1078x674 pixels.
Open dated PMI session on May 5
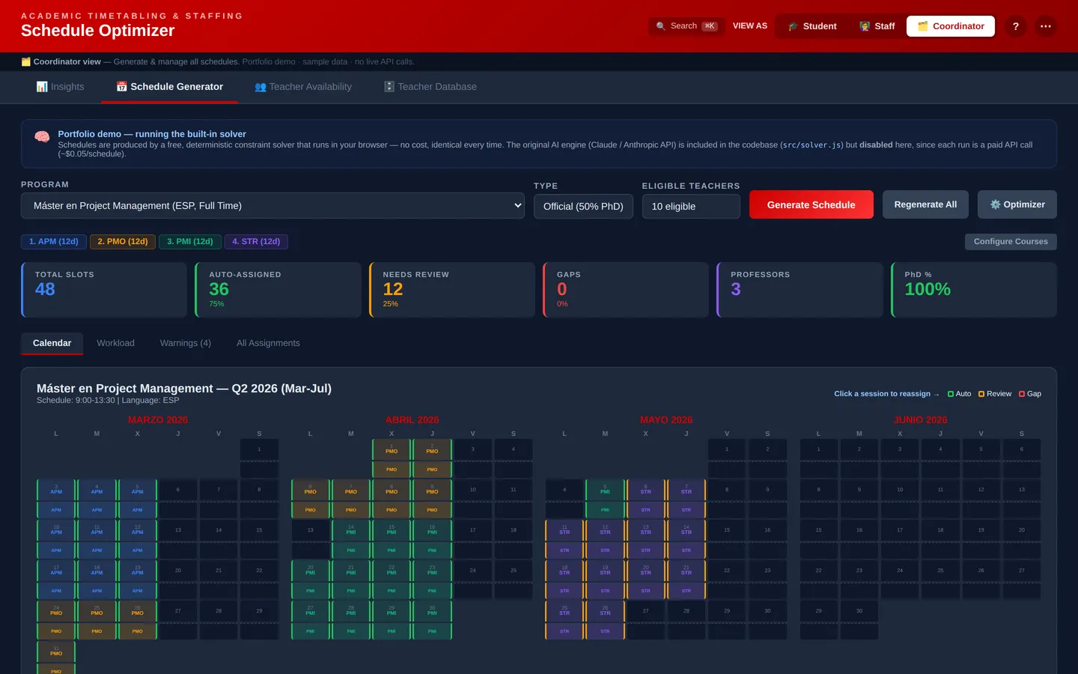pos(605,490)
